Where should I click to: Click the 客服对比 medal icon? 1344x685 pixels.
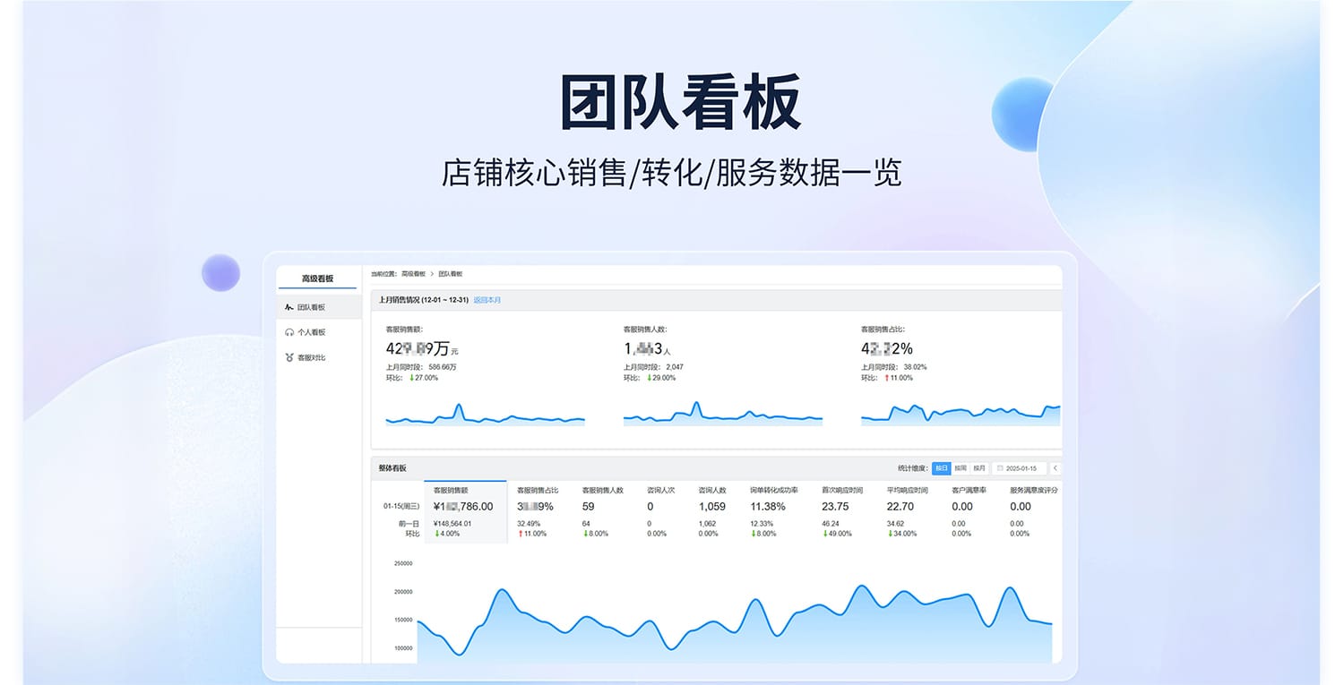pos(289,357)
